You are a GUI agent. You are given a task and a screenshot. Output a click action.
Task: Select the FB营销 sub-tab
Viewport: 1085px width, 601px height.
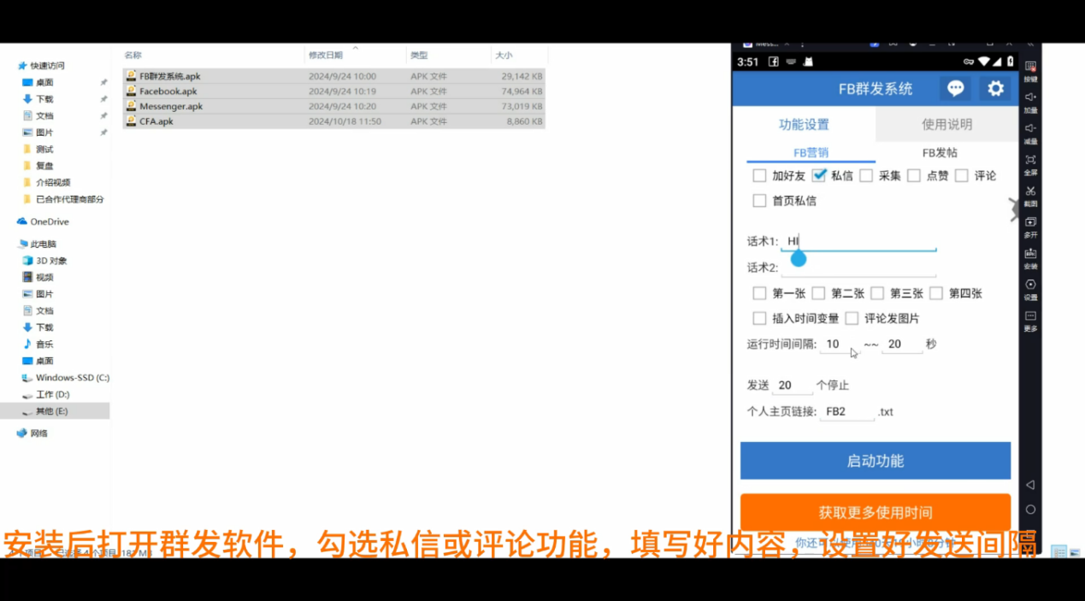(811, 153)
